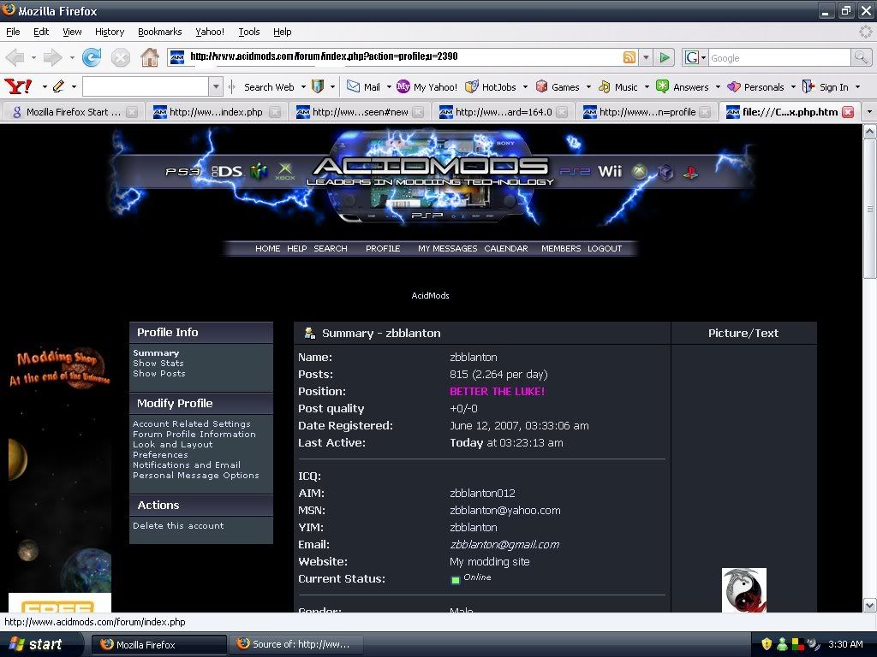Image resolution: width=877 pixels, height=657 pixels.
Task: Open Answers toolbar button
Action: coord(683,86)
